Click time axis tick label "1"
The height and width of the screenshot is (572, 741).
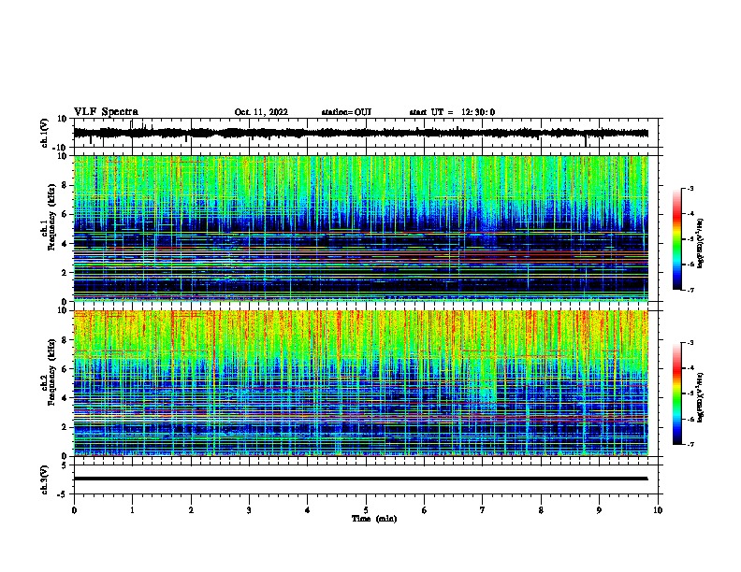[x=132, y=510]
